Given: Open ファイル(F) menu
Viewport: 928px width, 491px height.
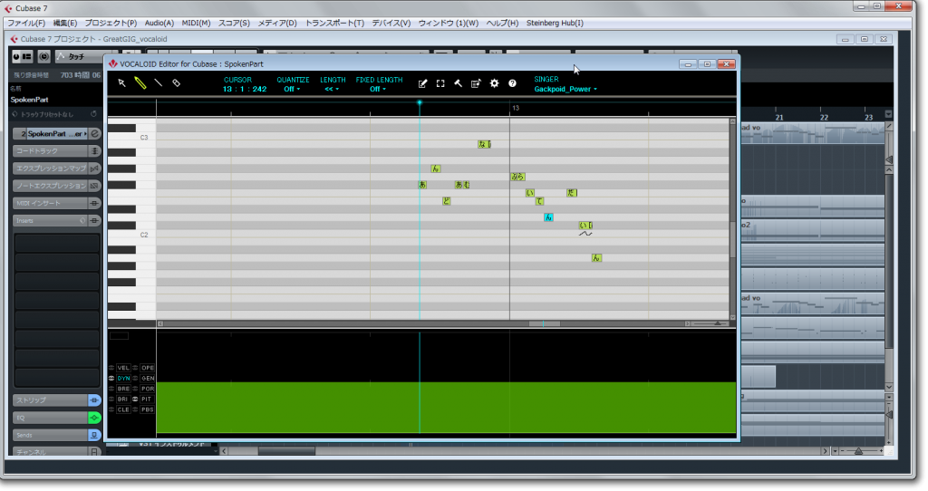Looking at the screenshot, I should click(x=26, y=23).
